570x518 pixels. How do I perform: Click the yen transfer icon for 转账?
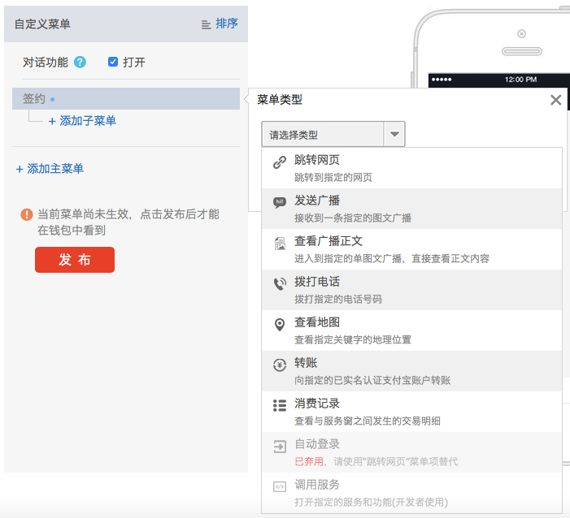click(280, 365)
